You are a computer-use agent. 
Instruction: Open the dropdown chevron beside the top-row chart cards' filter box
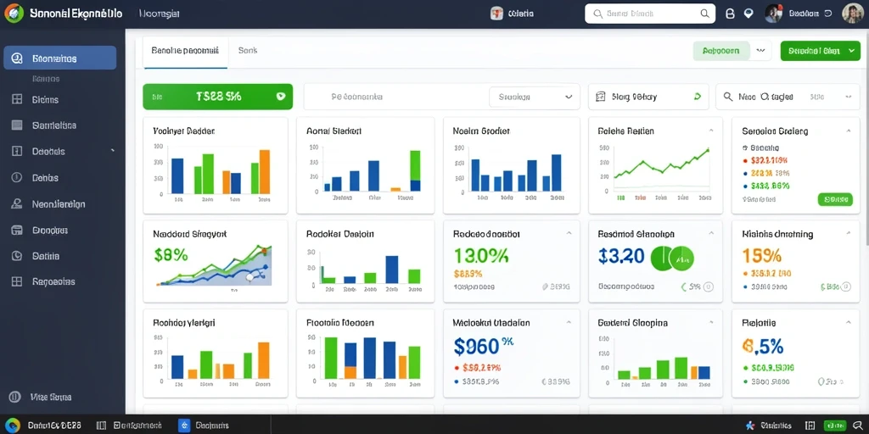(x=568, y=97)
